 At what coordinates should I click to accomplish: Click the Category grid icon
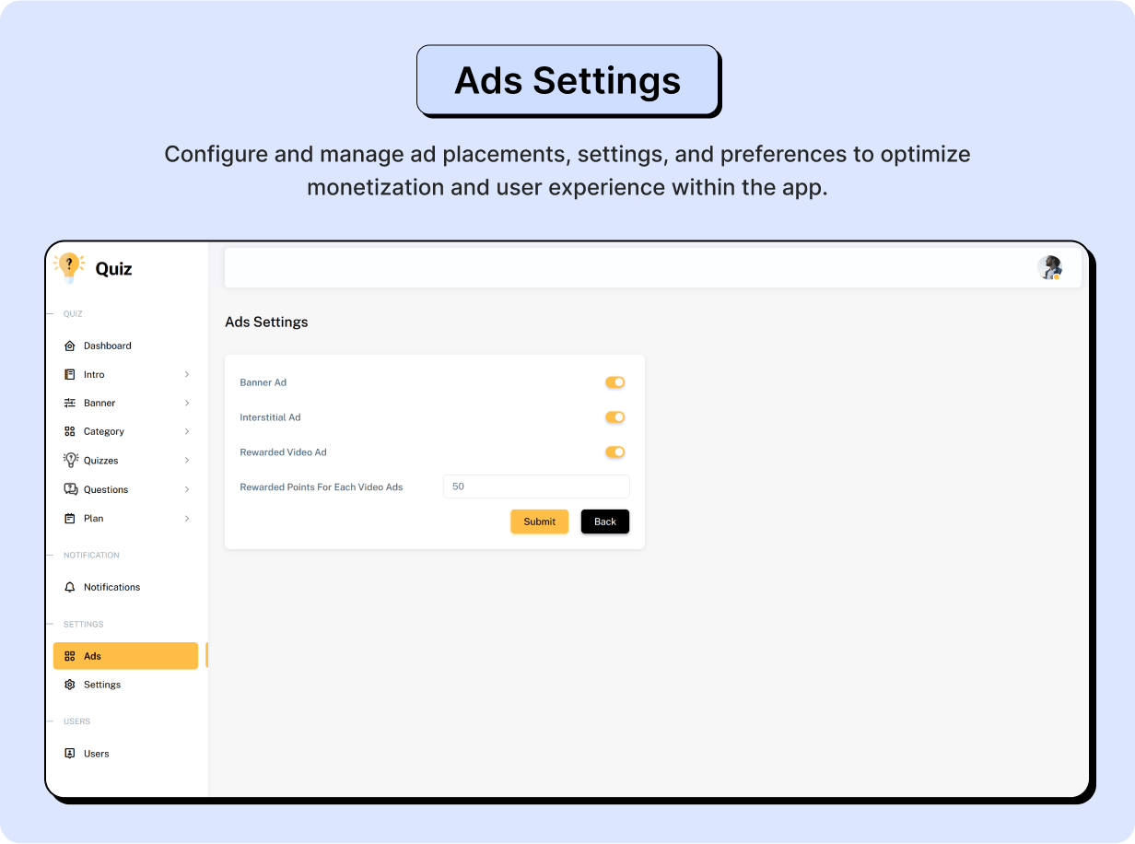tap(70, 431)
